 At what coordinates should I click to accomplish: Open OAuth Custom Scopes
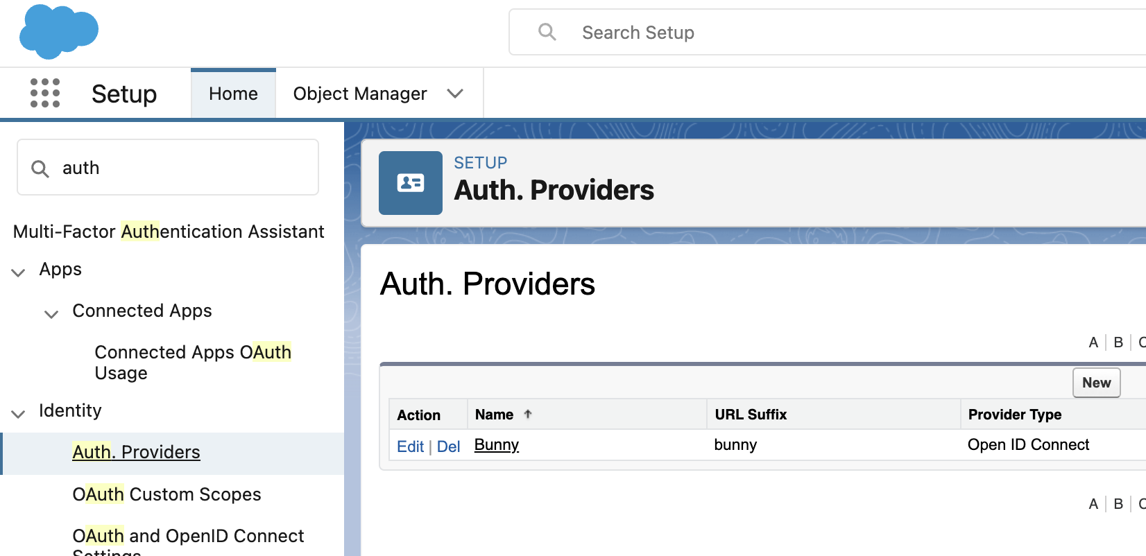coord(166,494)
